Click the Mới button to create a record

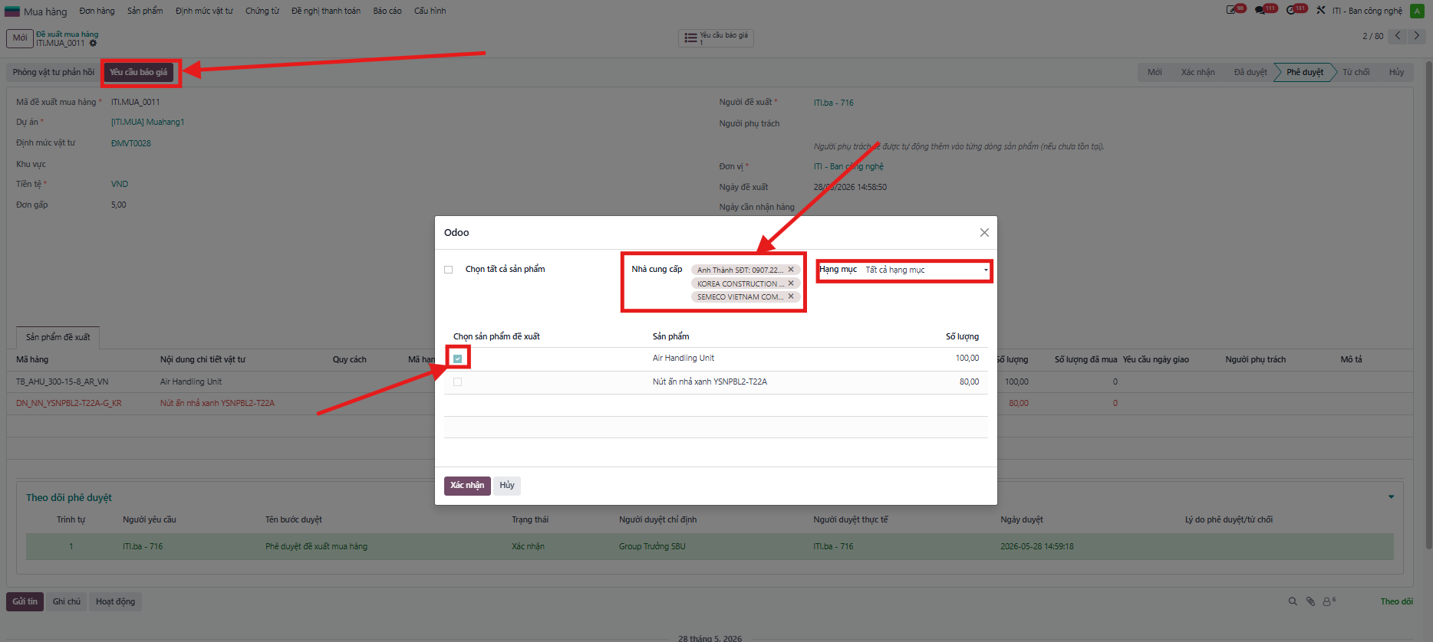coord(20,38)
